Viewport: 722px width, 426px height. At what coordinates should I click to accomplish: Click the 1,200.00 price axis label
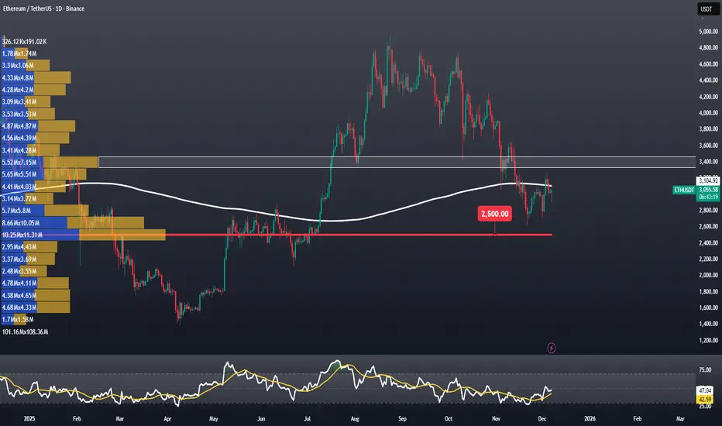708,340
